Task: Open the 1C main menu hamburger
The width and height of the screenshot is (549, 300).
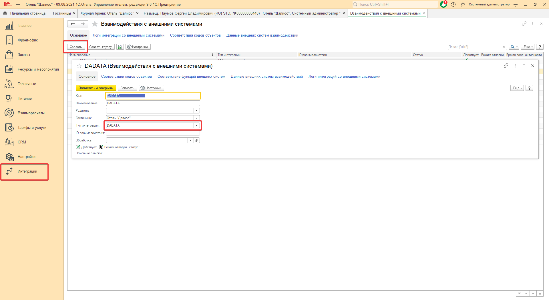Action: (18, 4)
